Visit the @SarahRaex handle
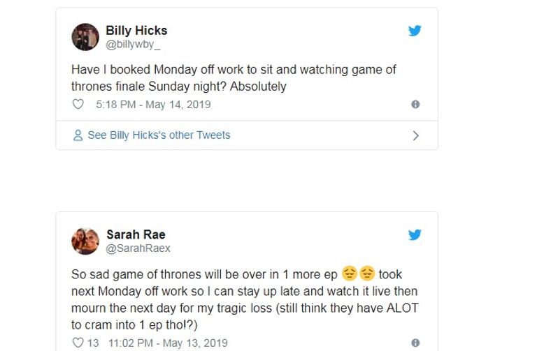The width and height of the screenshot is (537, 351). click(138, 248)
